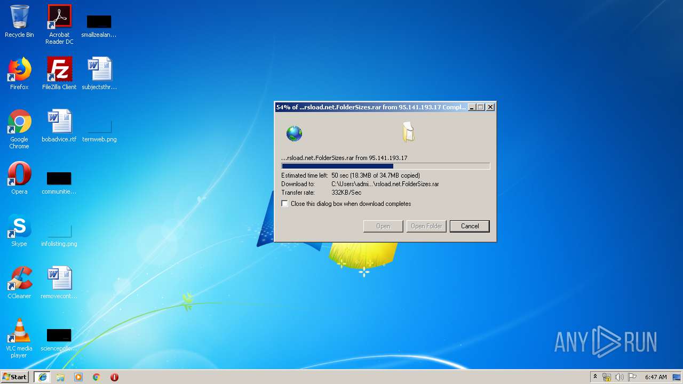Click the network tray icon
Viewport: 683px width, 384px height.
tap(607, 377)
